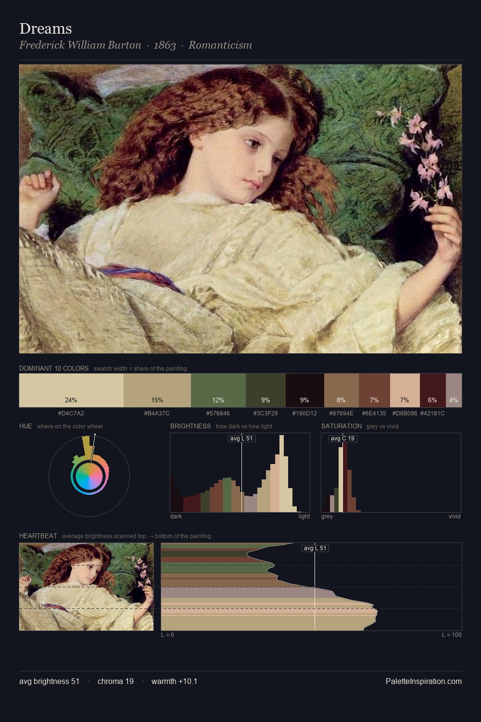
Task: Click the title 'Dreams'
Action: point(46,29)
